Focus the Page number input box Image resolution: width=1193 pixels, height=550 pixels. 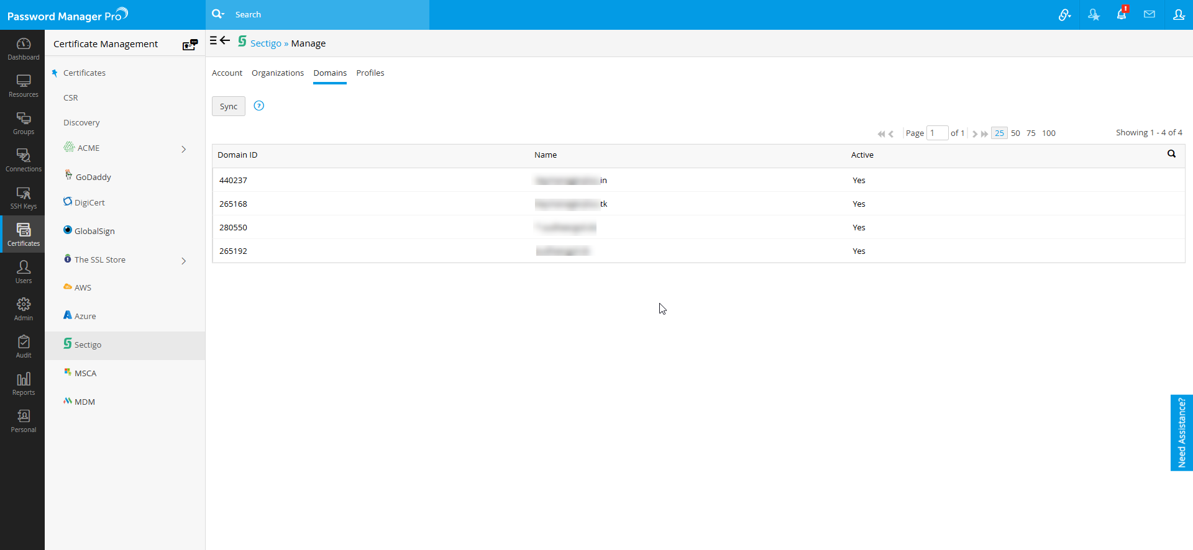click(937, 133)
